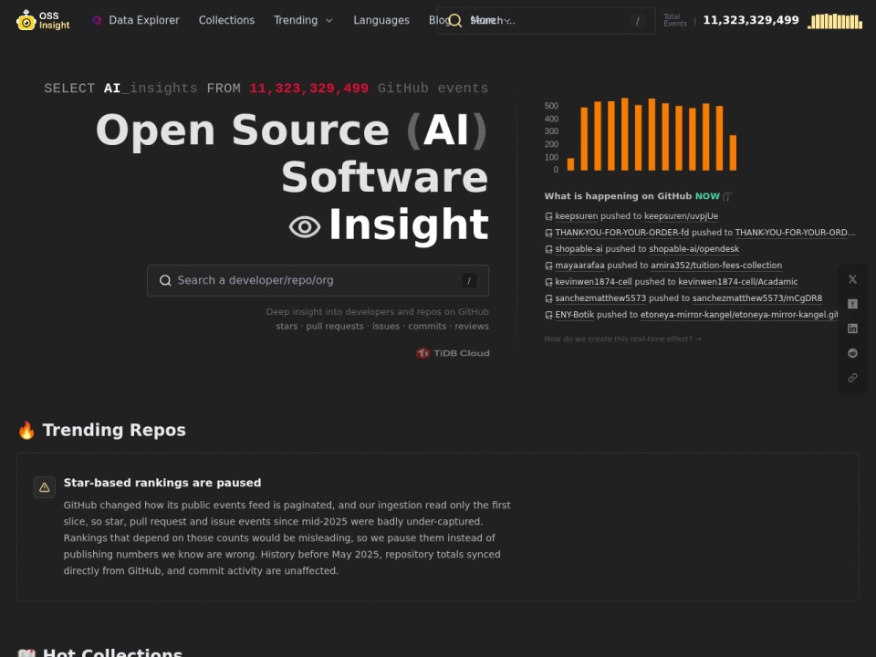Image resolution: width=876 pixels, height=657 pixels.
Task: Click the kevinwen1874-cell user link
Action: coord(593,282)
